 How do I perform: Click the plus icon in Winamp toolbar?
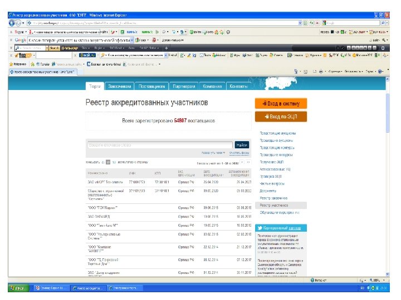coord(166,48)
